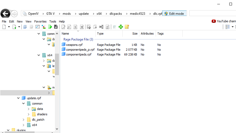Click the large back arrow navigation button
This screenshot has height=133, width=236.
[5, 13]
